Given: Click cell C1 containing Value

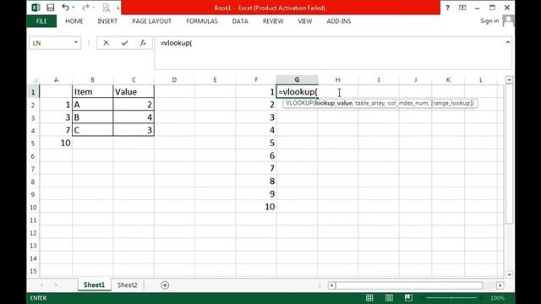Looking at the screenshot, I should [x=134, y=92].
